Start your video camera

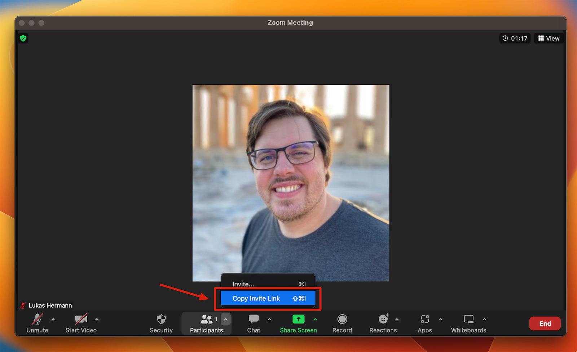coord(81,323)
